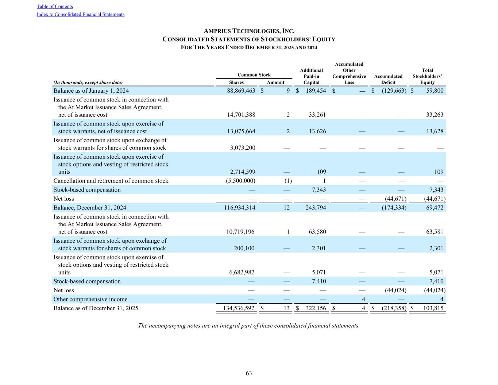Select the Balance, December 31, 2024 row label
498x385 pixels.
(x=90, y=208)
